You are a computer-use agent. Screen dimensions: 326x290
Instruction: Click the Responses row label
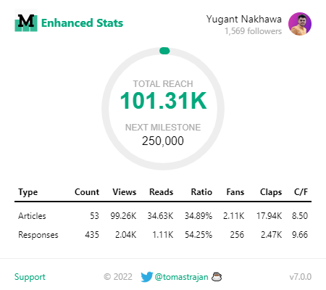click(38, 235)
